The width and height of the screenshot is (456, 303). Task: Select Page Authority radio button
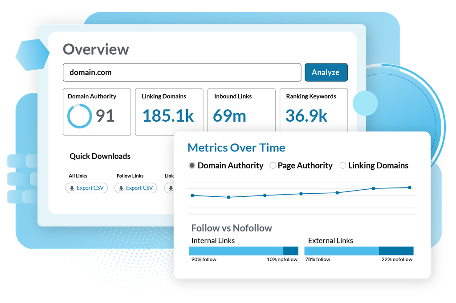(x=273, y=165)
